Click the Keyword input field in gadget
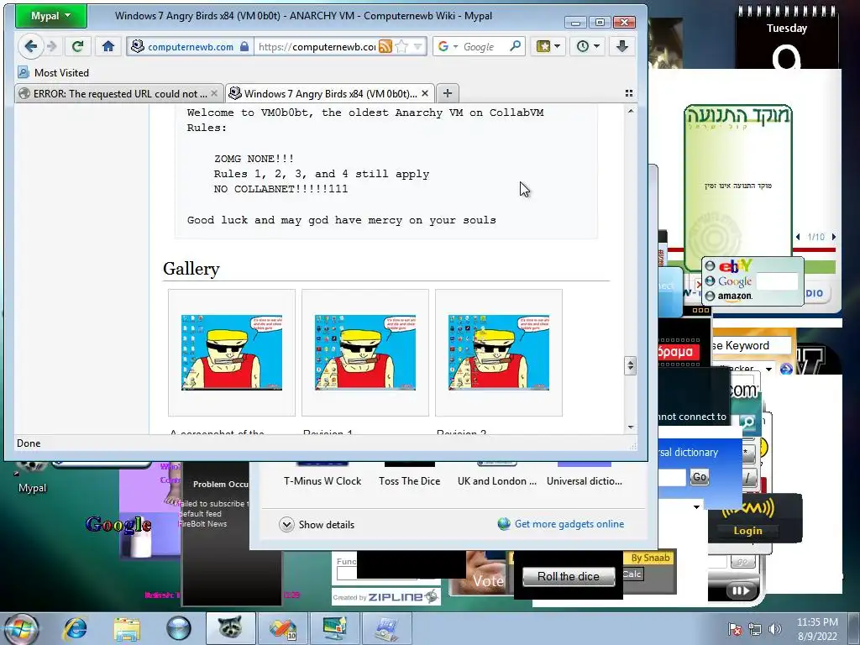Screen dimensions: 860x645 click(752, 345)
